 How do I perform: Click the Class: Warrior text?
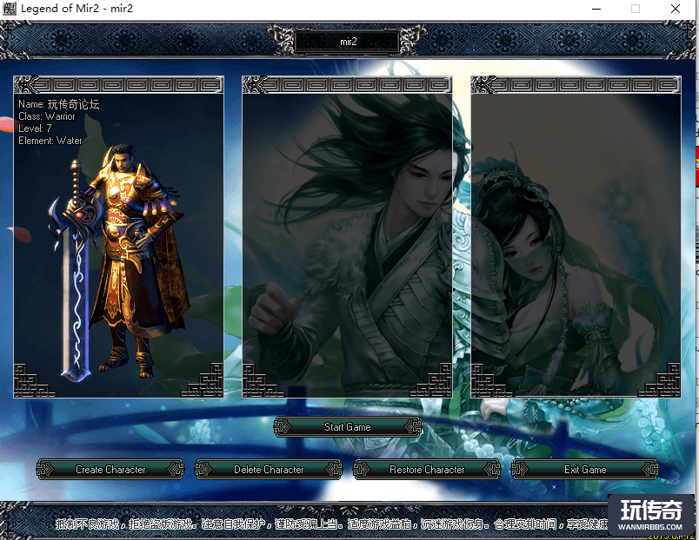(47, 116)
